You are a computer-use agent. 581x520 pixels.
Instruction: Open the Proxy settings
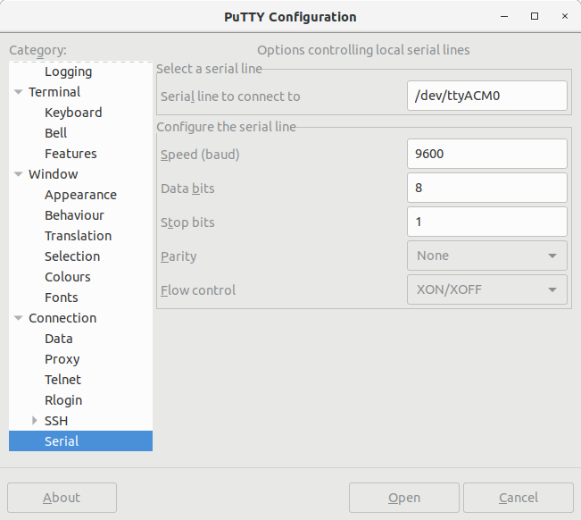click(62, 359)
